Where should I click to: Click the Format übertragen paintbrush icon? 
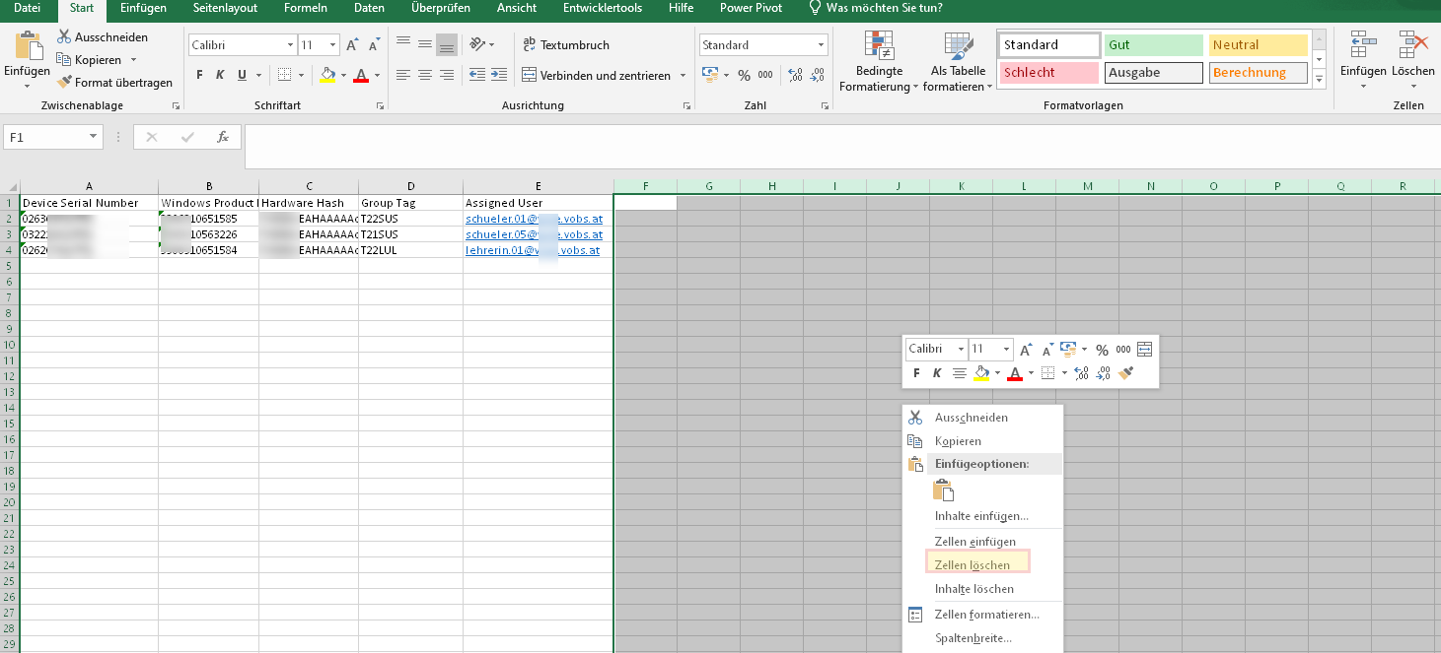[x=65, y=83]
